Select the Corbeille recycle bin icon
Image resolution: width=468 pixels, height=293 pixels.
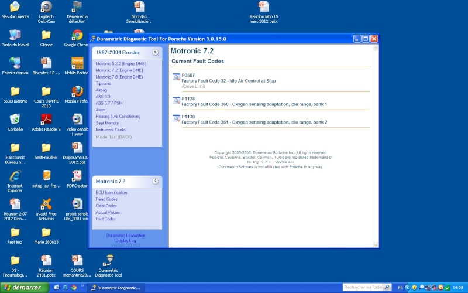(x=15, y=122)
